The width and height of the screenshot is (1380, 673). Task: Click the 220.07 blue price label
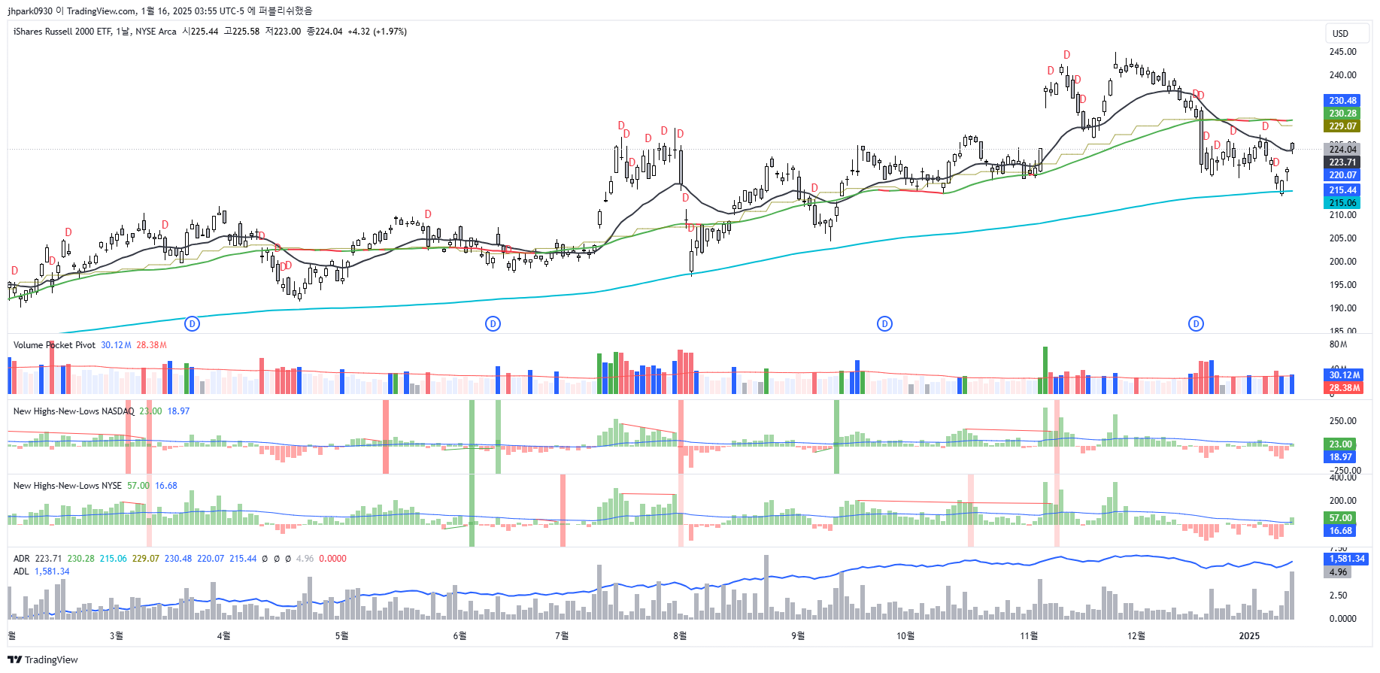pyautogui.click(x=1342, y=175)
